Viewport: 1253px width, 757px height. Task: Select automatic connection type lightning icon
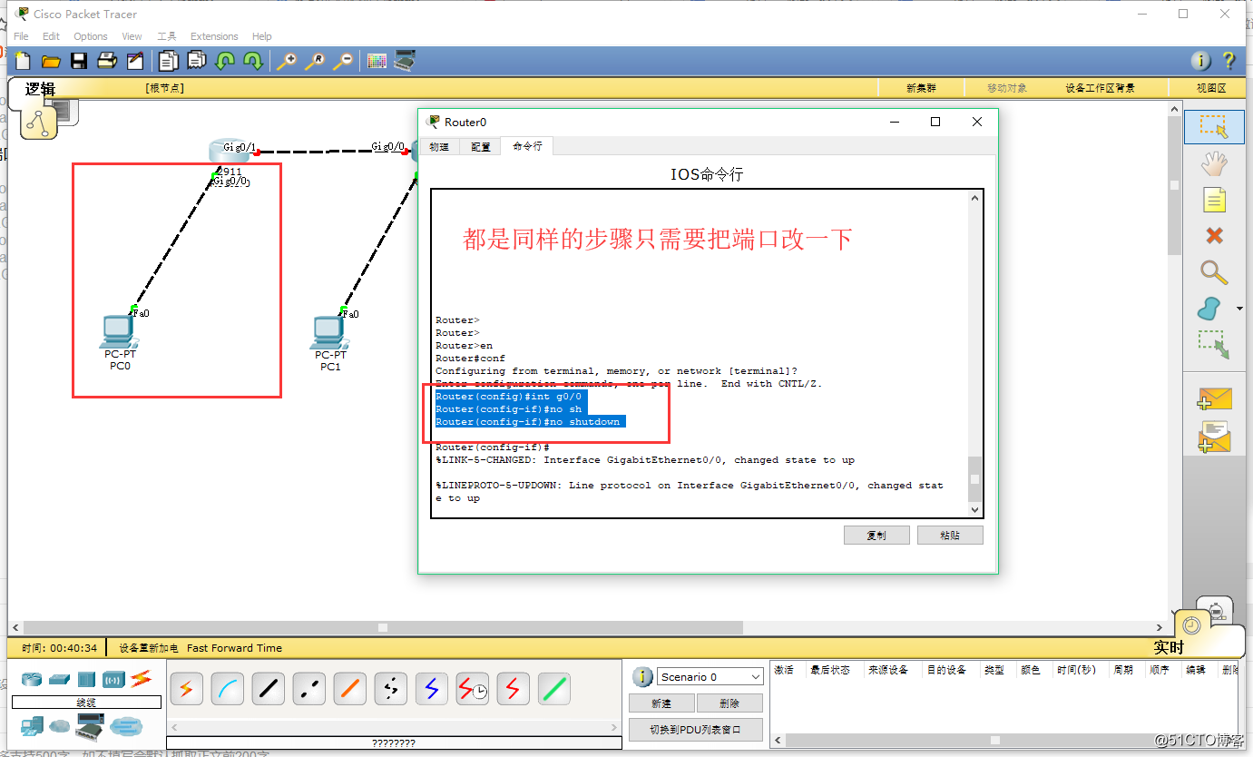187,689
